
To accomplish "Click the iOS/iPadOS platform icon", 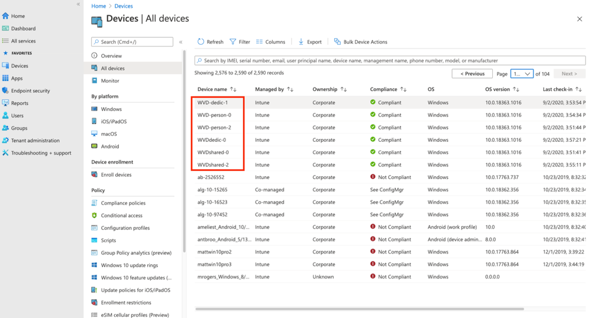I will point(94,121).
